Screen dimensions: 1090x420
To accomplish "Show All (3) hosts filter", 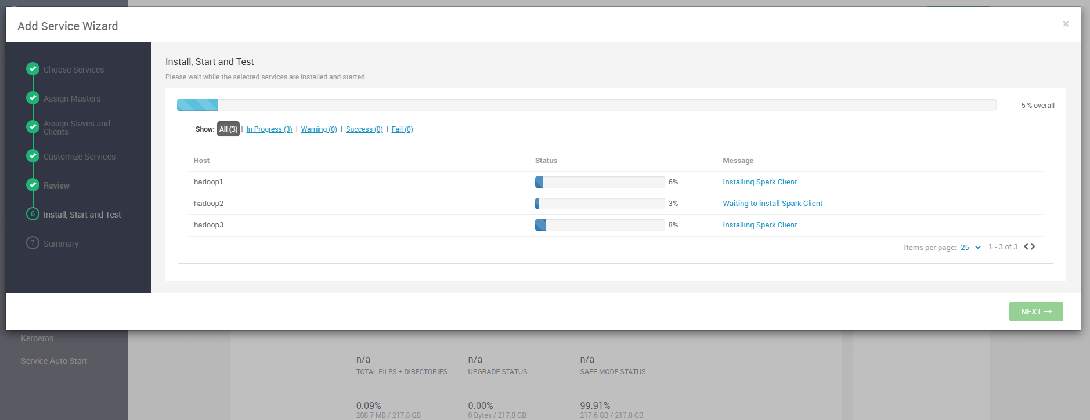I will click(228, 129).
